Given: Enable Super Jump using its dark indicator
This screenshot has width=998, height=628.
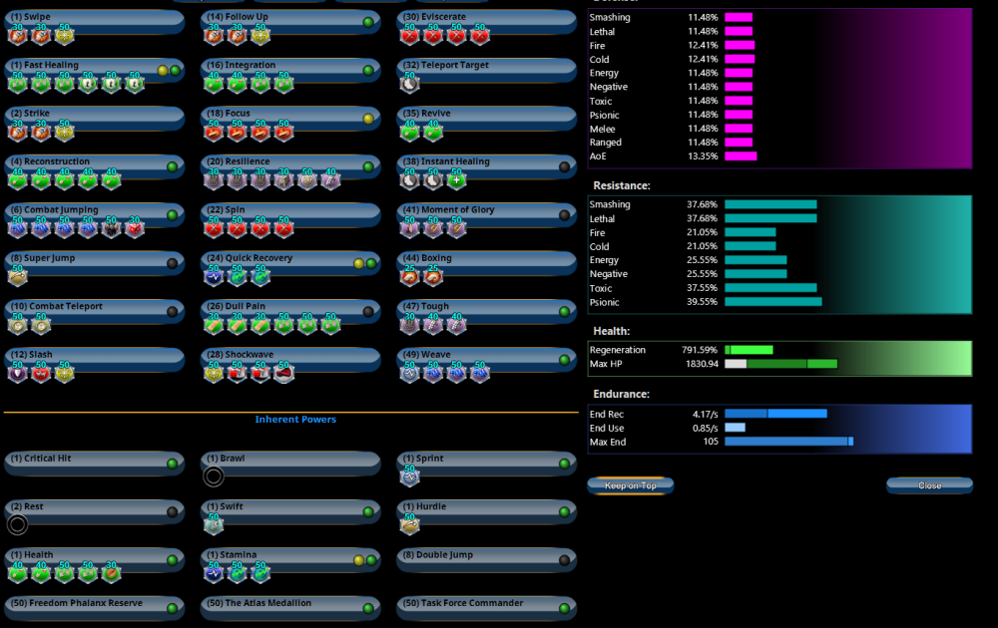Looking at the screenshot, I should click(x=173, y=264).
